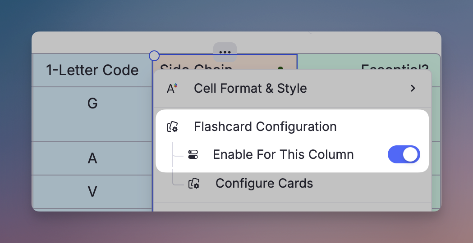Expand the Cell Format & Style submenu arrow
This screenshot has width=473, height=243.
(x=413, y=88)
